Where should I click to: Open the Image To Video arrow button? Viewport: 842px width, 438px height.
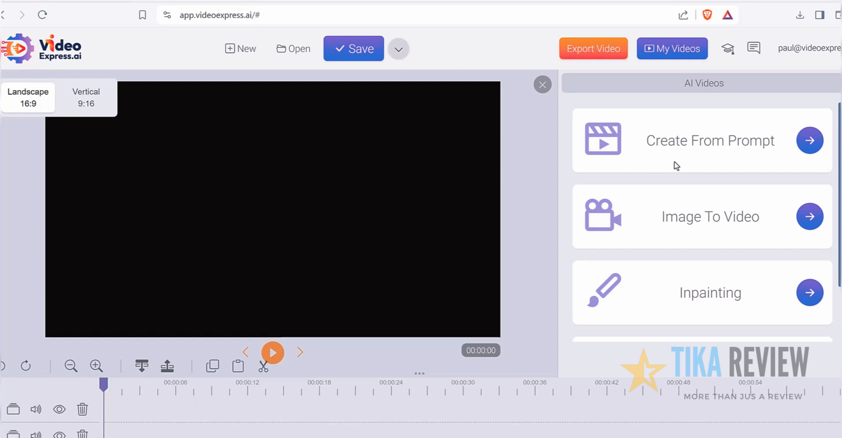click(810, 216)
